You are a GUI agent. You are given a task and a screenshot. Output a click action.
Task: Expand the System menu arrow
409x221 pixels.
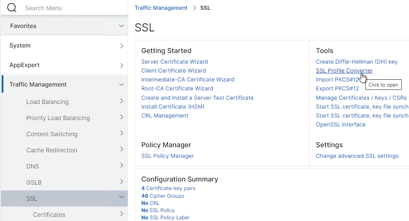121,46
